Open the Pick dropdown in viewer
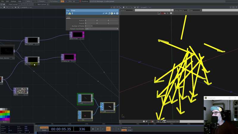 [195, 10]
